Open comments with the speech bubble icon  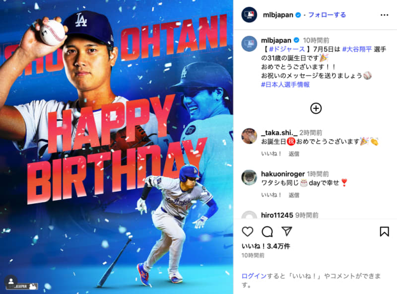[267, 231]
